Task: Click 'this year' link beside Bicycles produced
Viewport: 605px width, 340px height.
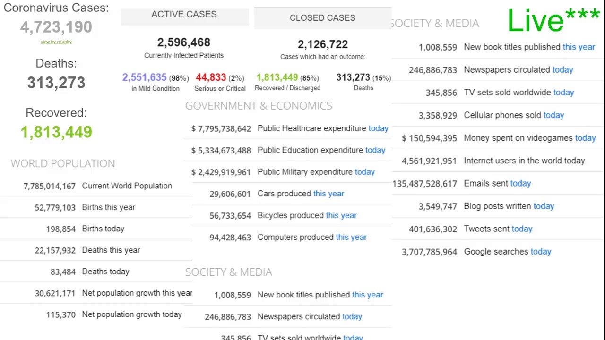Action: point(341,215)
